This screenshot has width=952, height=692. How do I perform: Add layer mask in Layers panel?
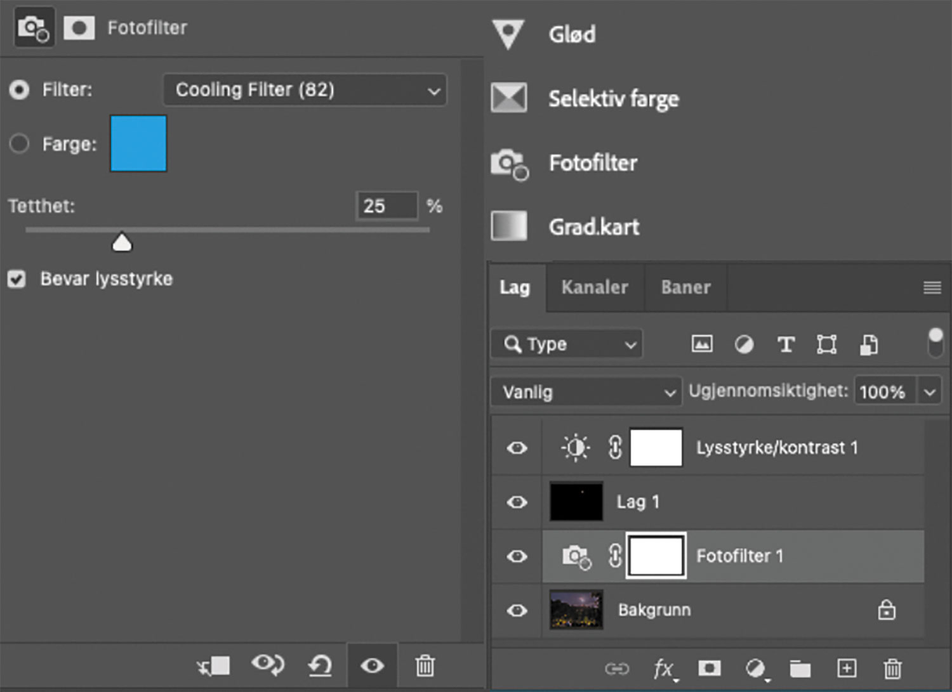tap(709, 668)
